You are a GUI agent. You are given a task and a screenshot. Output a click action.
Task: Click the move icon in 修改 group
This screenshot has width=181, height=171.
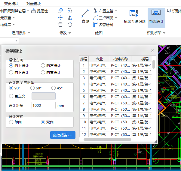[60, 18]
